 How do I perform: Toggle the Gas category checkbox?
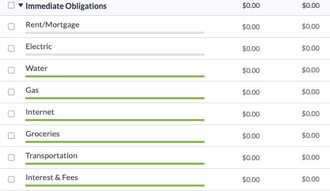pos(11,92)
